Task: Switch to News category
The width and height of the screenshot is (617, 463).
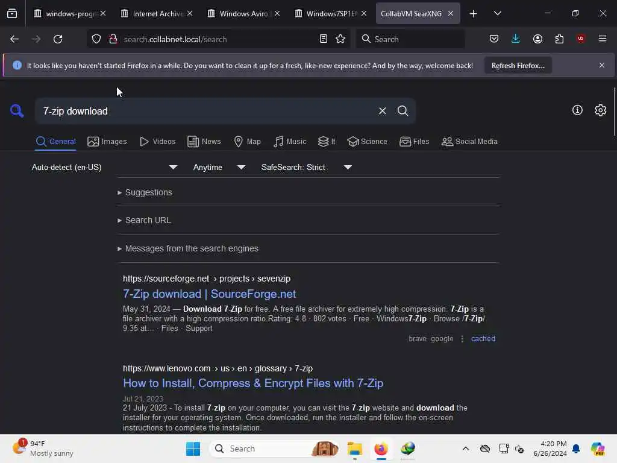Action: pos(204,142)
